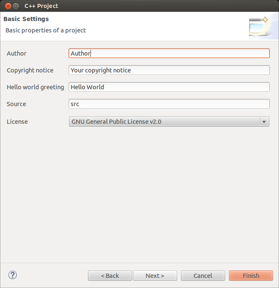Select the Source folder field containing src
The height and width of the screenshot is (288, 279).
tap(169, 104)
